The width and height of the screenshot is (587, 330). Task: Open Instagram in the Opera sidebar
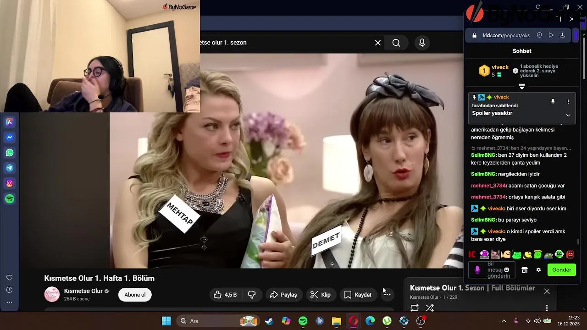[x=10, y=183]
